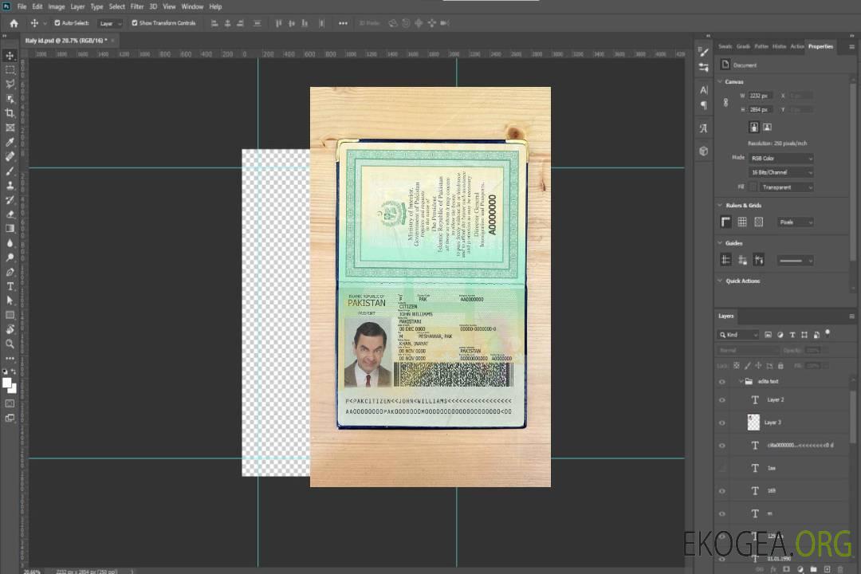Image resolution: width=861 pixels, height=574 pixels.
Task: Collapse the Canvas section
Action: [720, 82]
